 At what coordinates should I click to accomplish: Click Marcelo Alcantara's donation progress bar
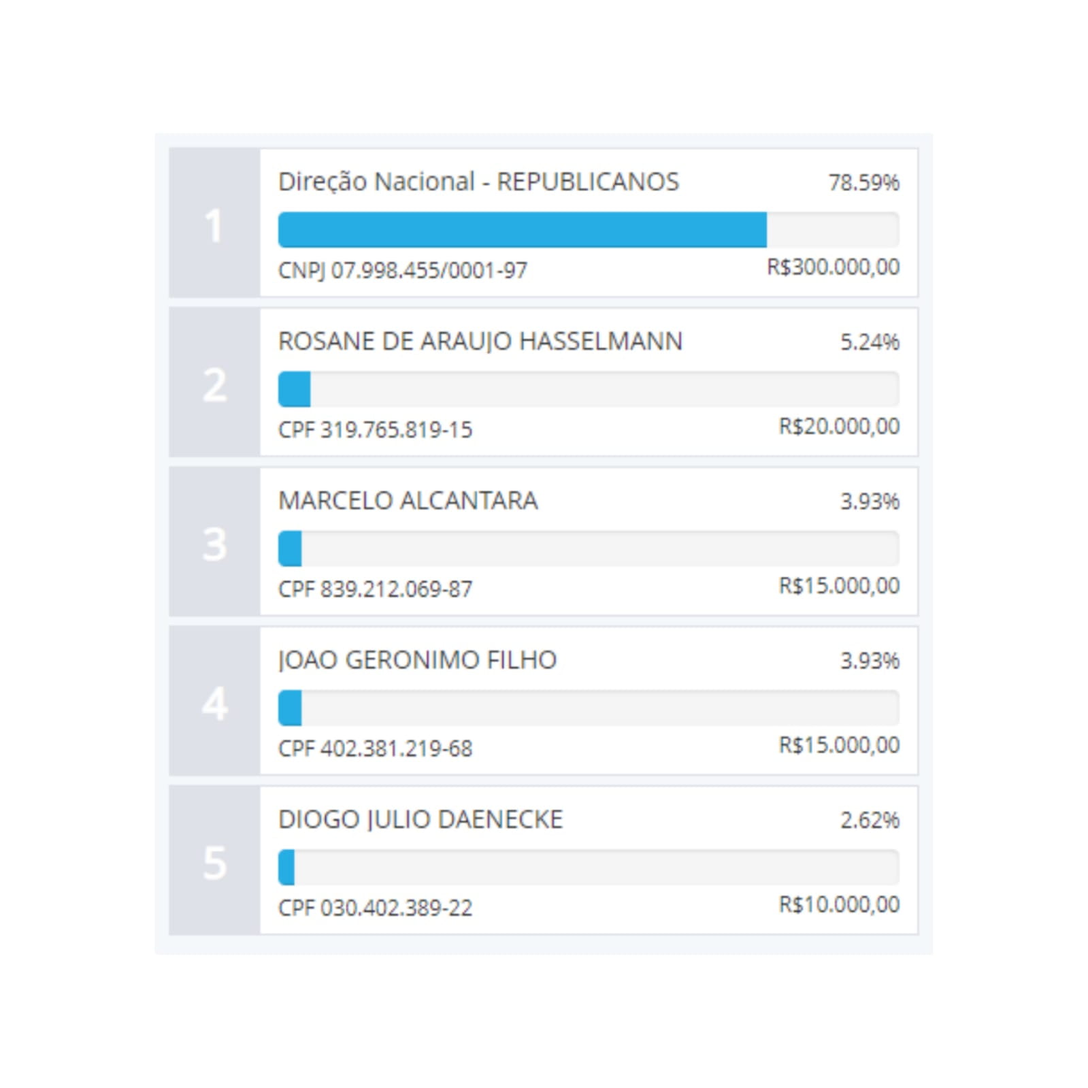click(588, 548)
